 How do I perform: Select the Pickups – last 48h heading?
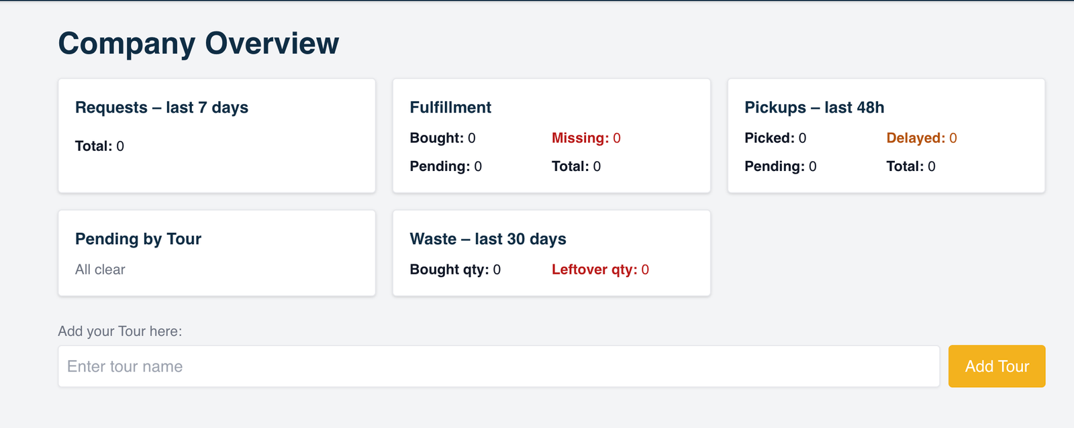(814, 108)
